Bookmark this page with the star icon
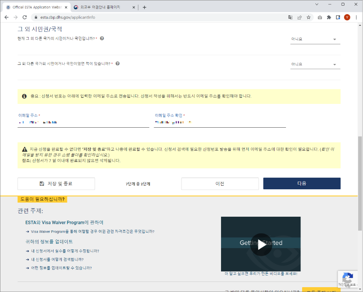363x292 pixels. coord(309,17)
